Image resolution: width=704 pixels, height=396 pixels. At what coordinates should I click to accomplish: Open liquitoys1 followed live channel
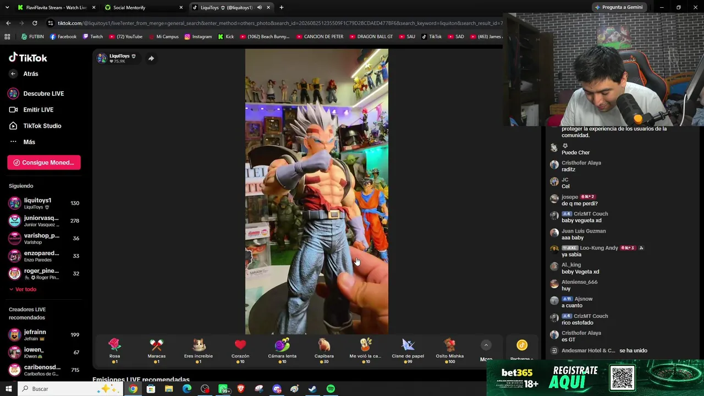pos(44,203)
